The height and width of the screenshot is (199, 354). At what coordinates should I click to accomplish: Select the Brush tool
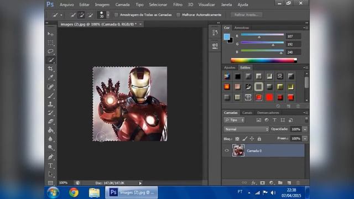(x=50, y=96)
